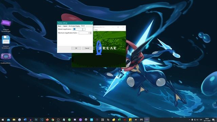Screen dimensions: 217x122
Task: Close the Display settings dialog
Action: pos(91,23)
